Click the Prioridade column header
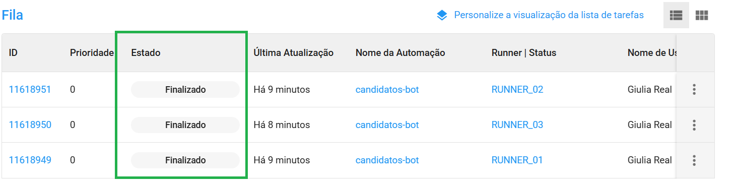Image resolution: width=746 pixels, height=184 pixels. click(92, 53)
